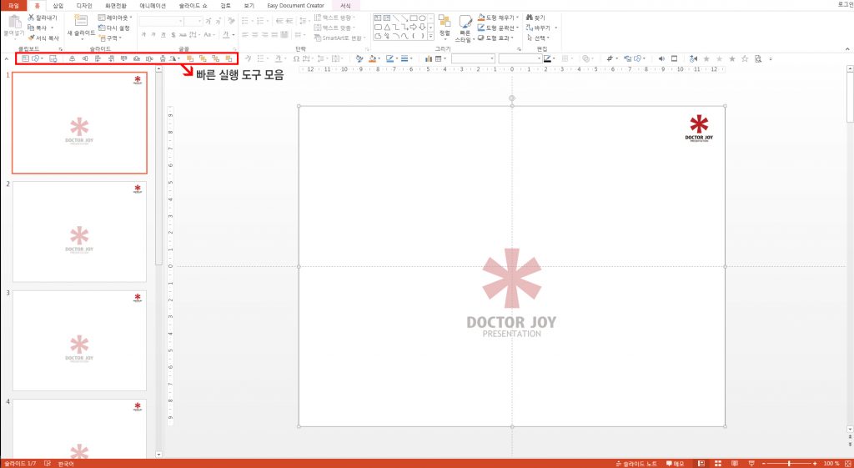The height and width of the screenshot is (468, 854).
Task: Switch to Normal view icon in status bar
Action: (x=701, y=464)
